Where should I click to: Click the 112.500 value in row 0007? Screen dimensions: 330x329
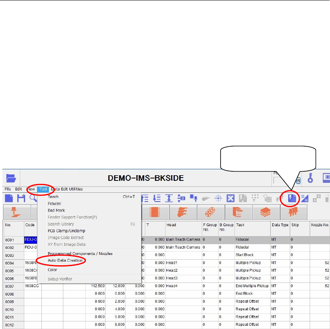point(95,286)
